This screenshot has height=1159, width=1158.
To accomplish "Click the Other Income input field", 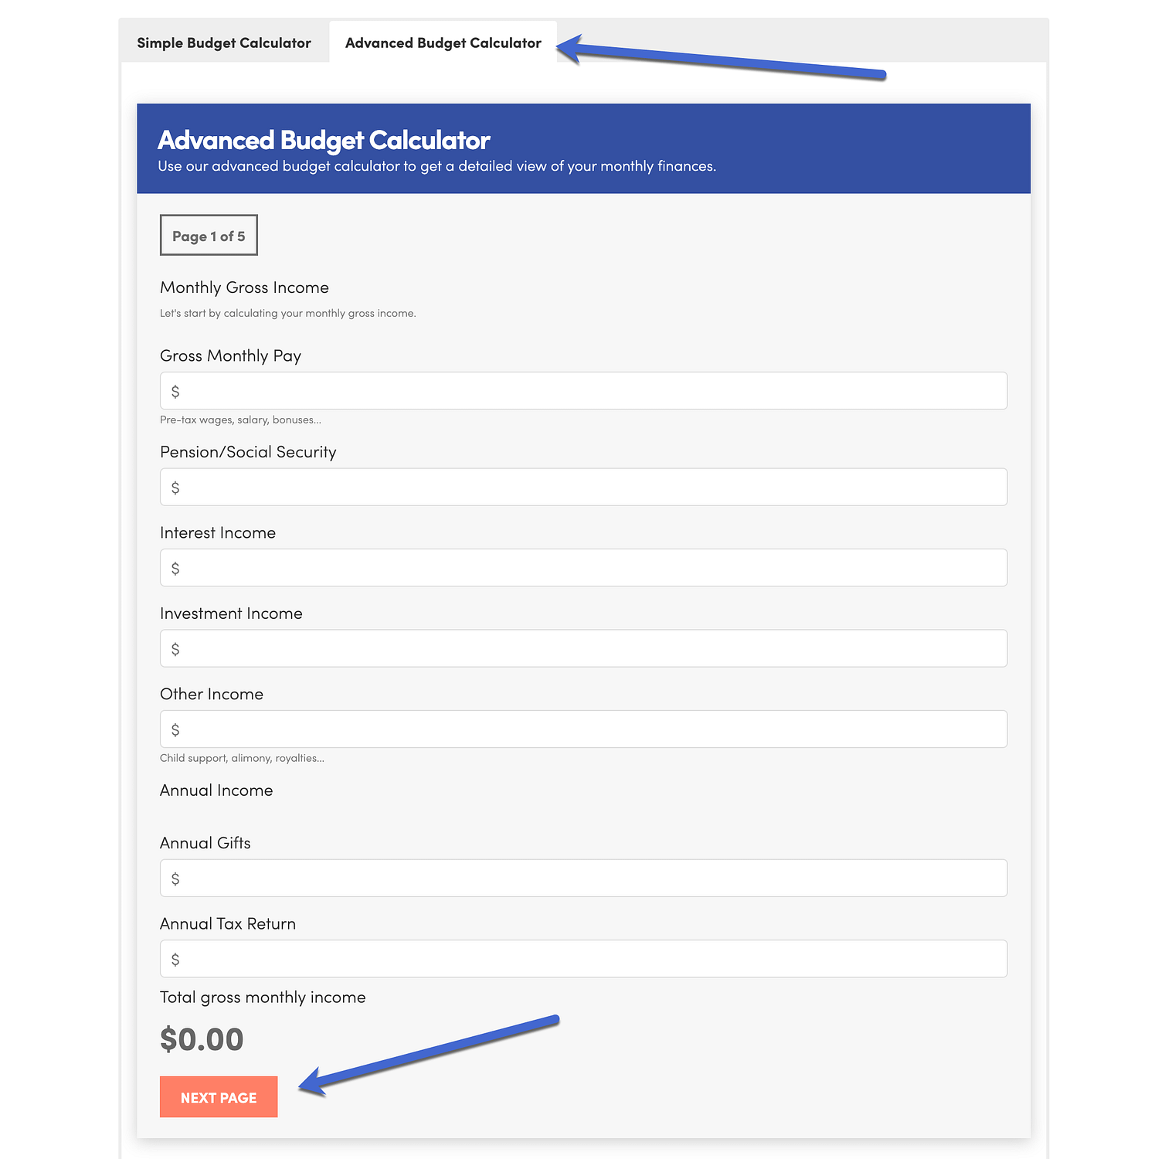I will (x=583, y=729).
